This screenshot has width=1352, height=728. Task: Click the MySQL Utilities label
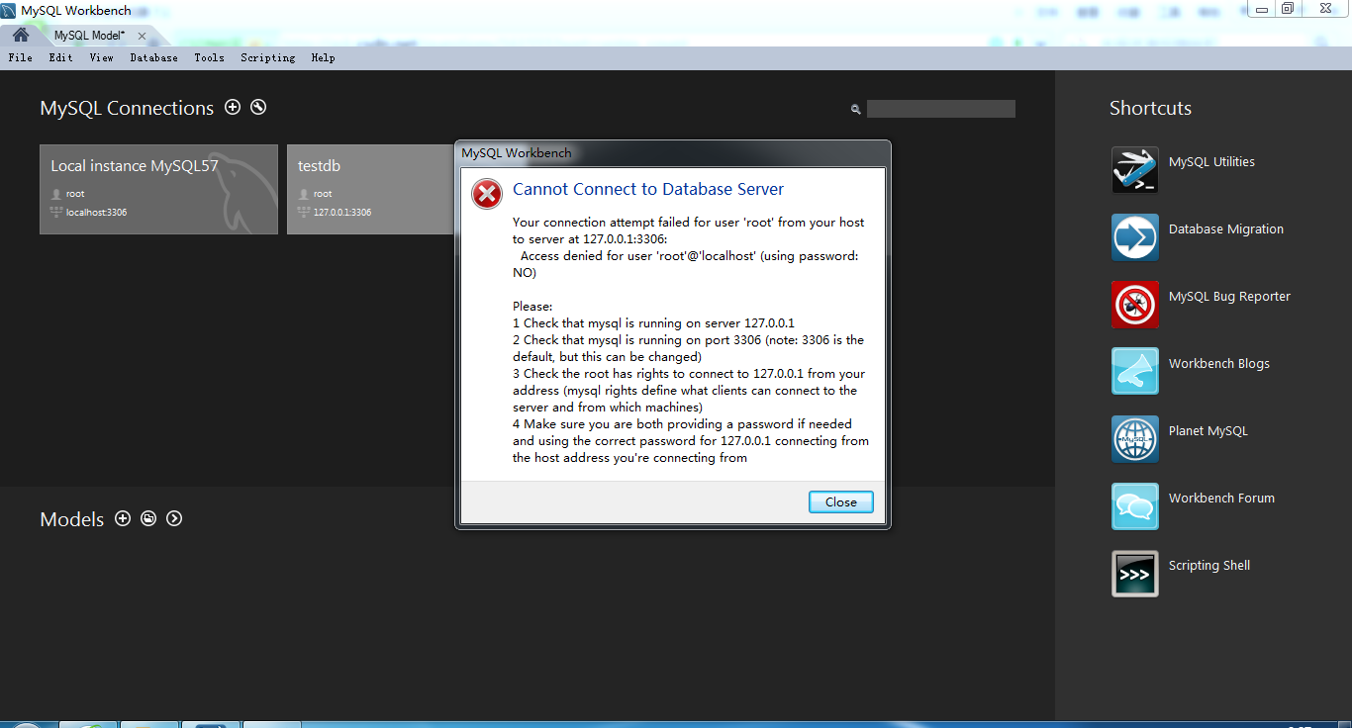pyautogui.click(x=1211, y=162)
